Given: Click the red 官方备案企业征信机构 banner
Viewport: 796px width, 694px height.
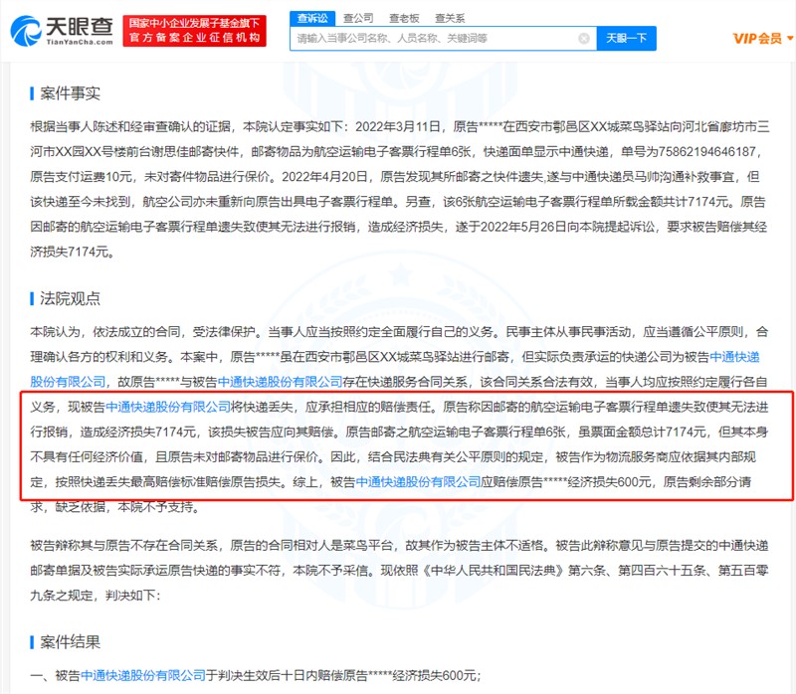Looking at the screenshot, I should pos(194,31).
